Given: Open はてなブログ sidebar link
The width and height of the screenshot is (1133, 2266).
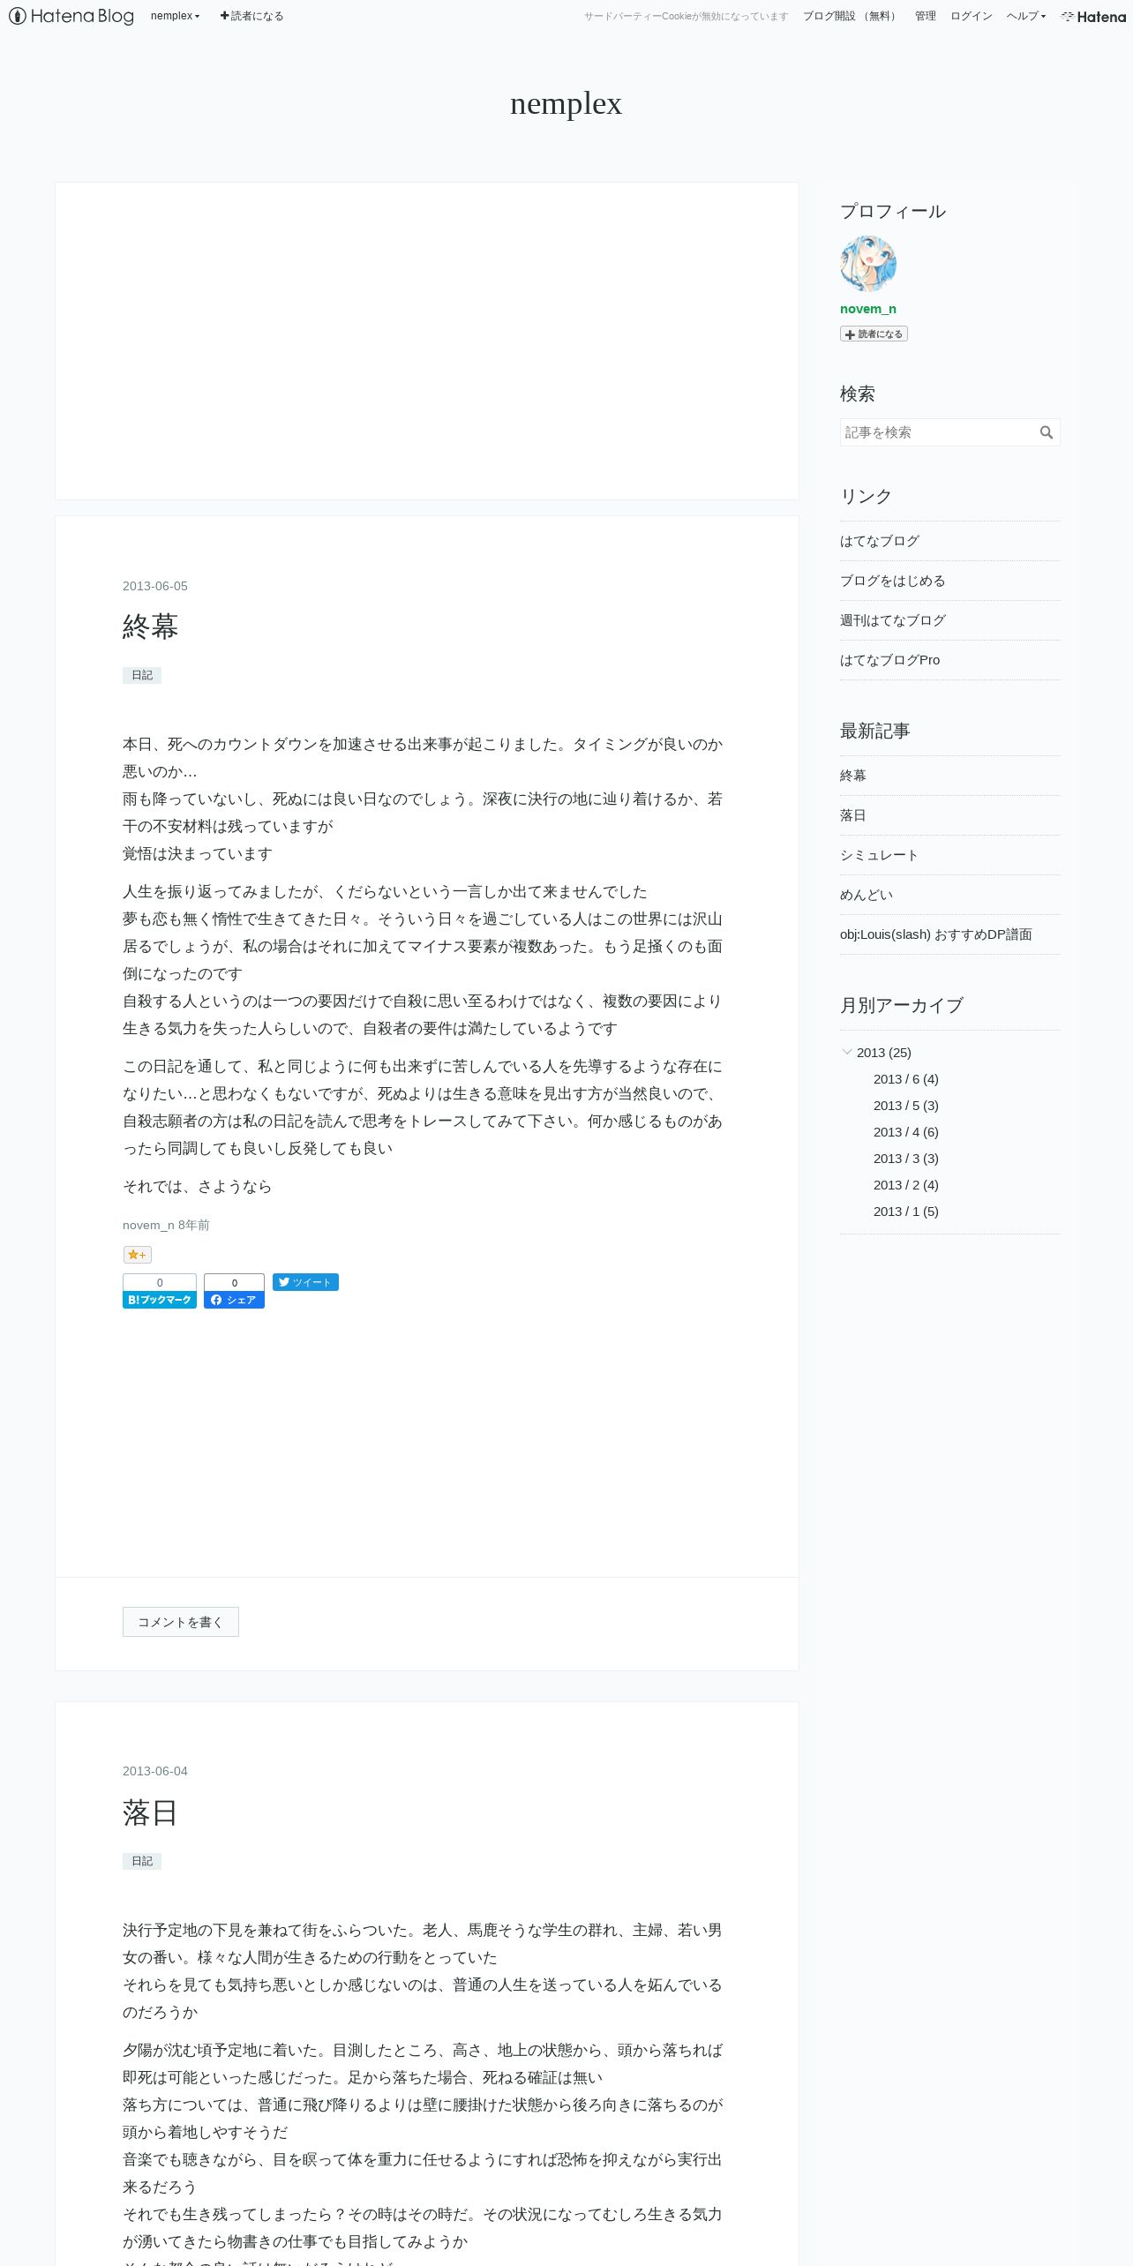Looking at the screenshot, I should coord(880,541).
